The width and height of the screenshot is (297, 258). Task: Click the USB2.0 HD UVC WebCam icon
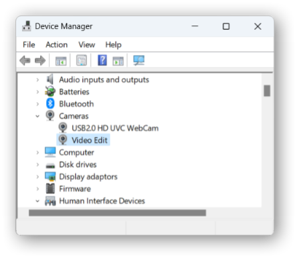63,128
